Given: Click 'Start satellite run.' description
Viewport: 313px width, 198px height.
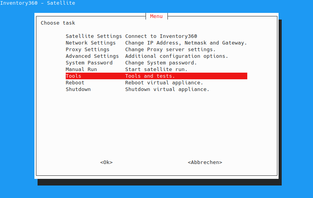Looking at the screenshot, I should point(156,70).
